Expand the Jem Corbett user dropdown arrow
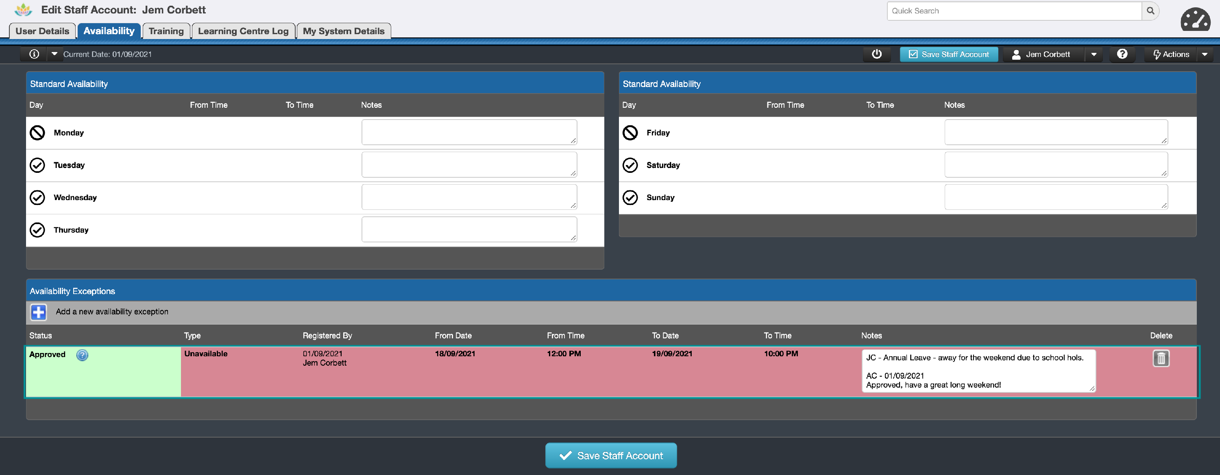This screenshot has height=475, width=1220. click(x=1094, y=54)
